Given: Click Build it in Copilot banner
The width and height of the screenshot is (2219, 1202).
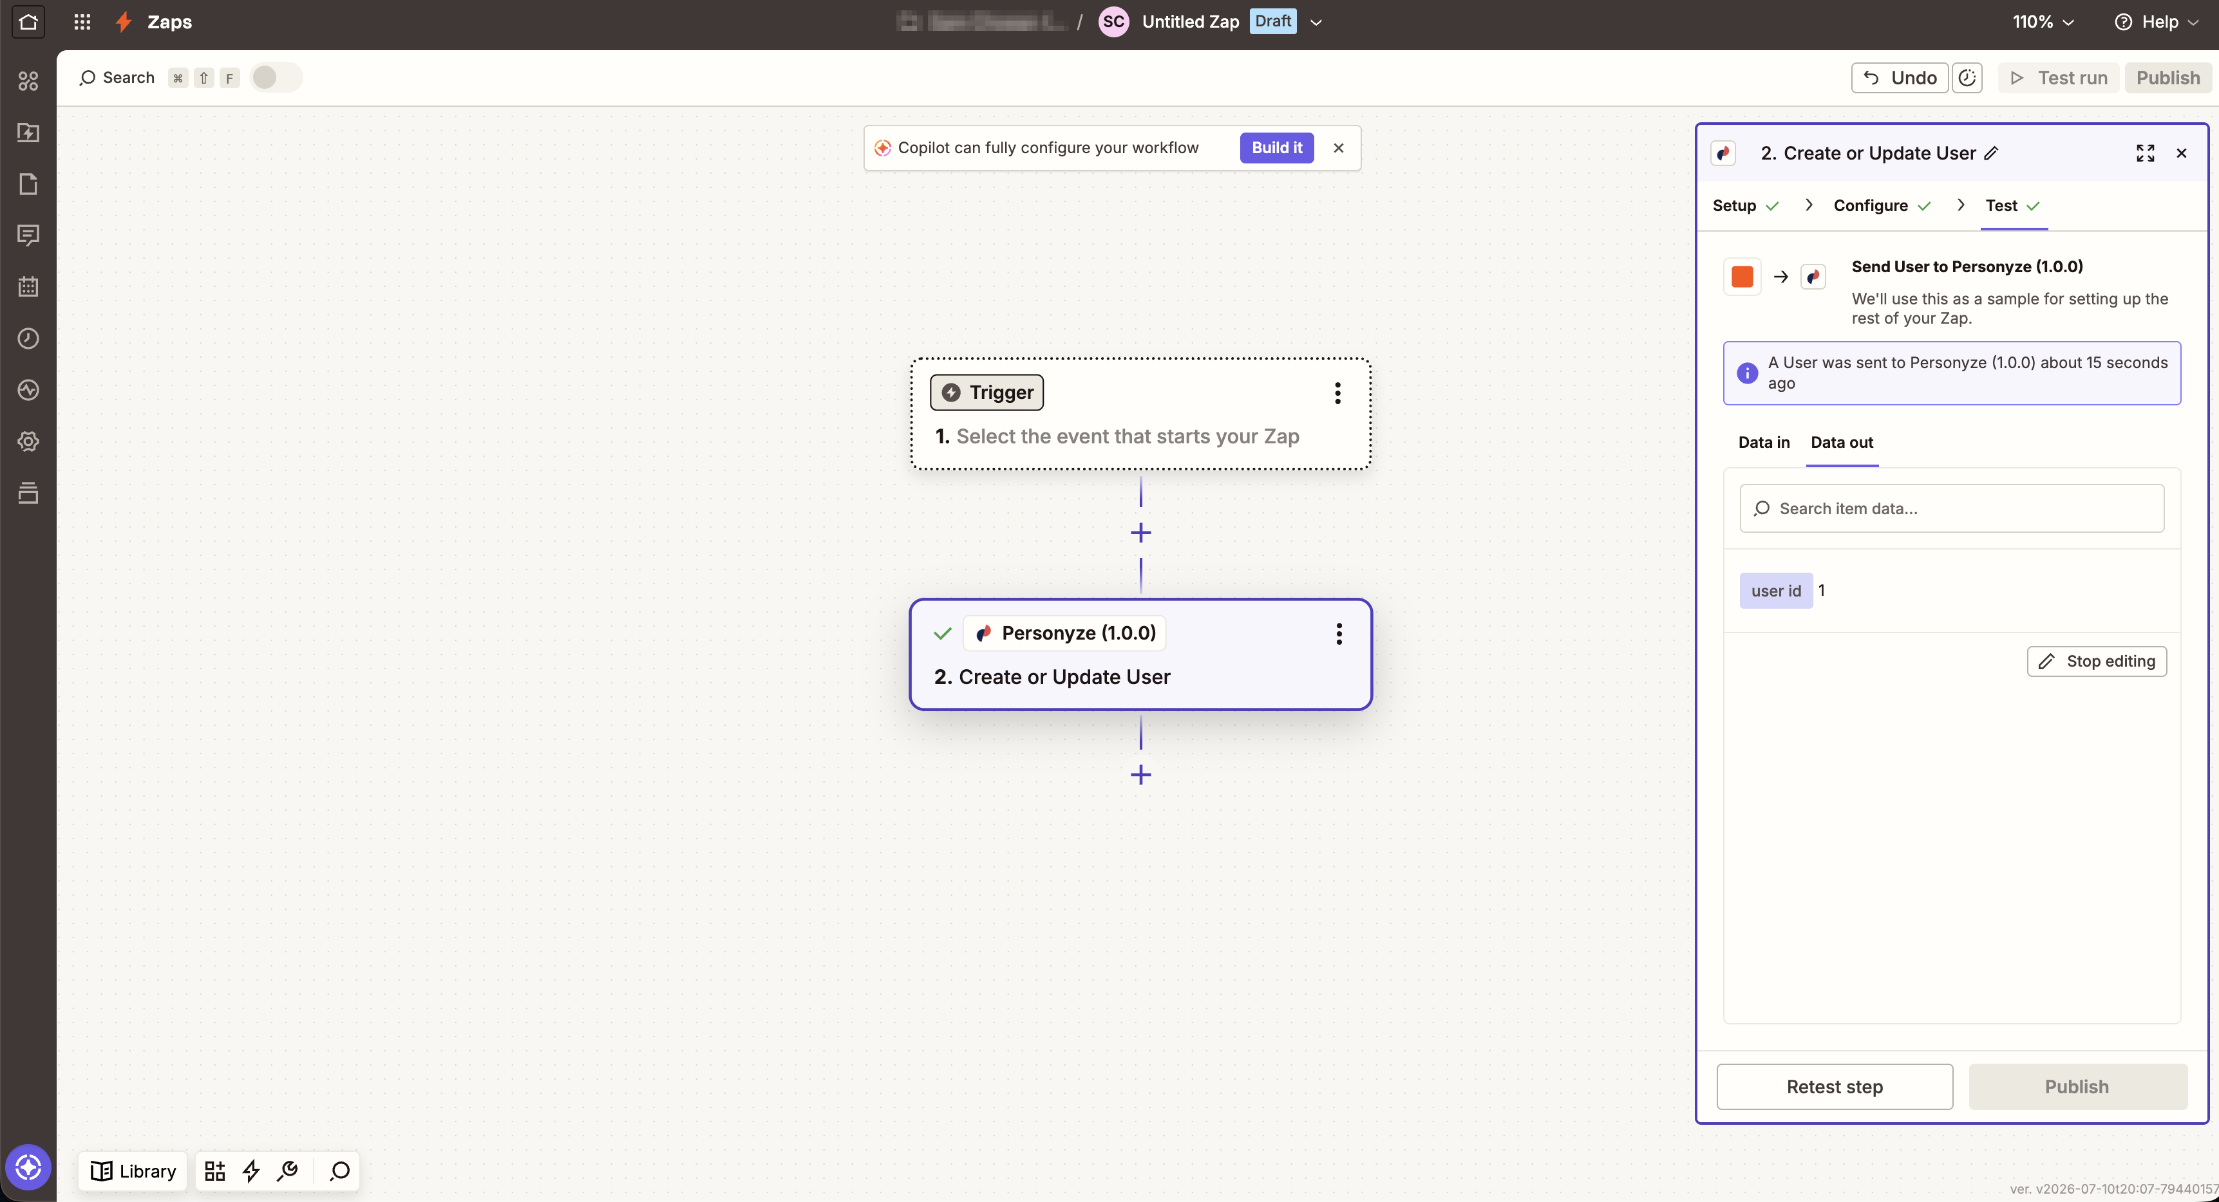Looking at the screenshot, I should 1277,148.
